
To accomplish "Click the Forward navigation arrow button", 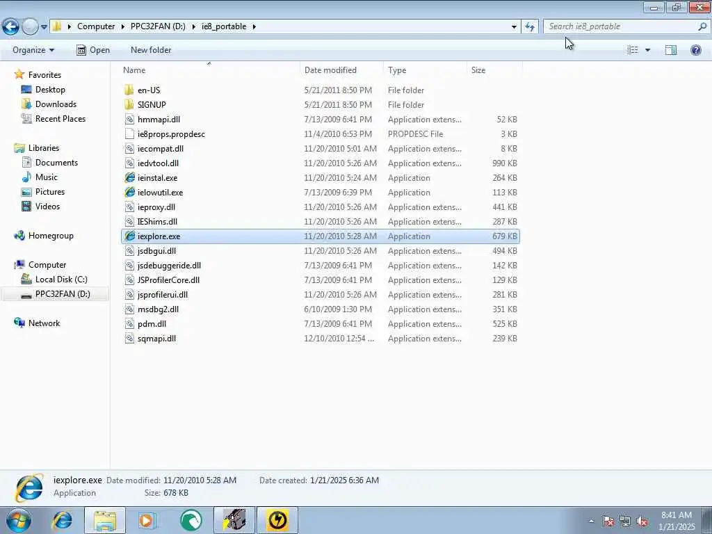I will pyautogui.click(x=30, y=26).
